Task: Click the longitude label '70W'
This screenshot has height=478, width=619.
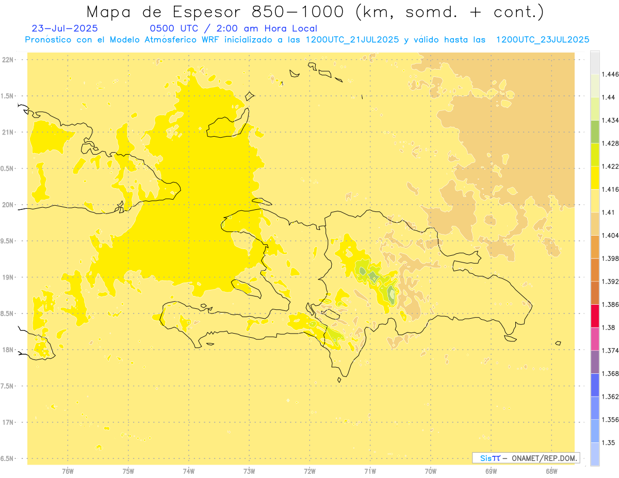Action: [x=431, y=471]
